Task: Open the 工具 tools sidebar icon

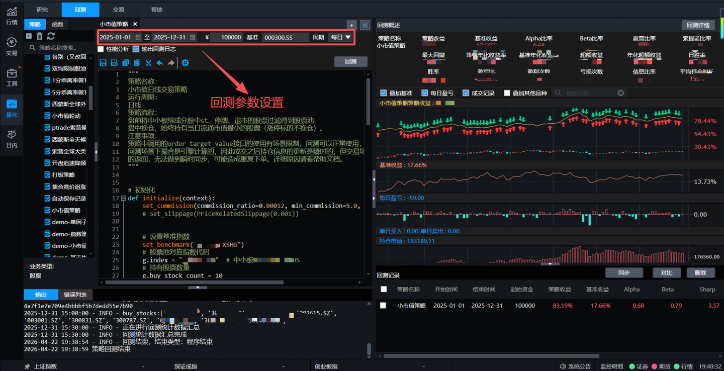Action: click(12, 77)
